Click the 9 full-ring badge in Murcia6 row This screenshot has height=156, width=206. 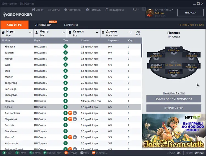[65, 137]
